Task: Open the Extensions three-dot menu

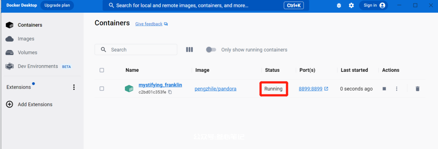Action: point(74,87)
